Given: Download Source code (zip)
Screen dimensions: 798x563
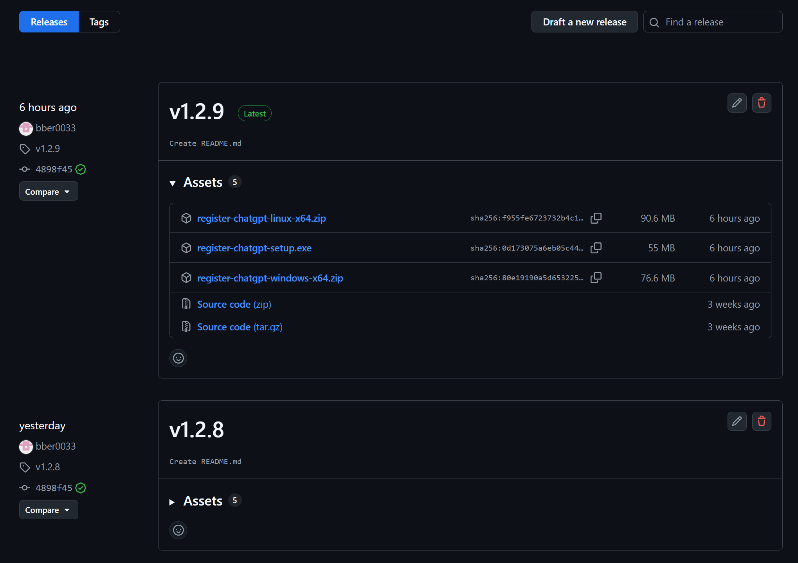Looking at the screenshot, I should point(234,304).
